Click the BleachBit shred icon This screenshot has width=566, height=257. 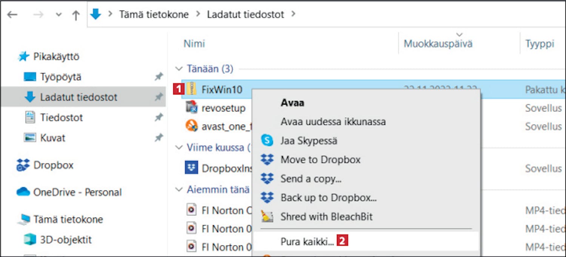pyautogui.click(x=267, y=217)
